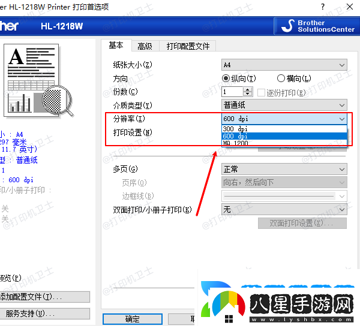Viewport: 360px width, 326px height.
Task: Select the 纵向 portrait orientation radio button
Action: 226,79
